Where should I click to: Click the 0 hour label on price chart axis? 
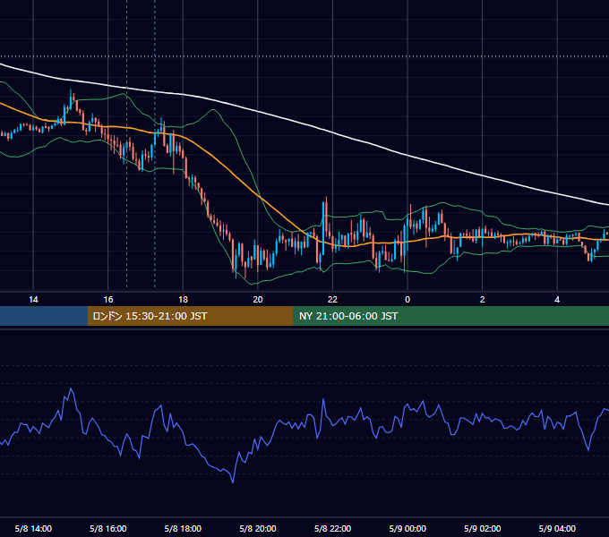407,300
